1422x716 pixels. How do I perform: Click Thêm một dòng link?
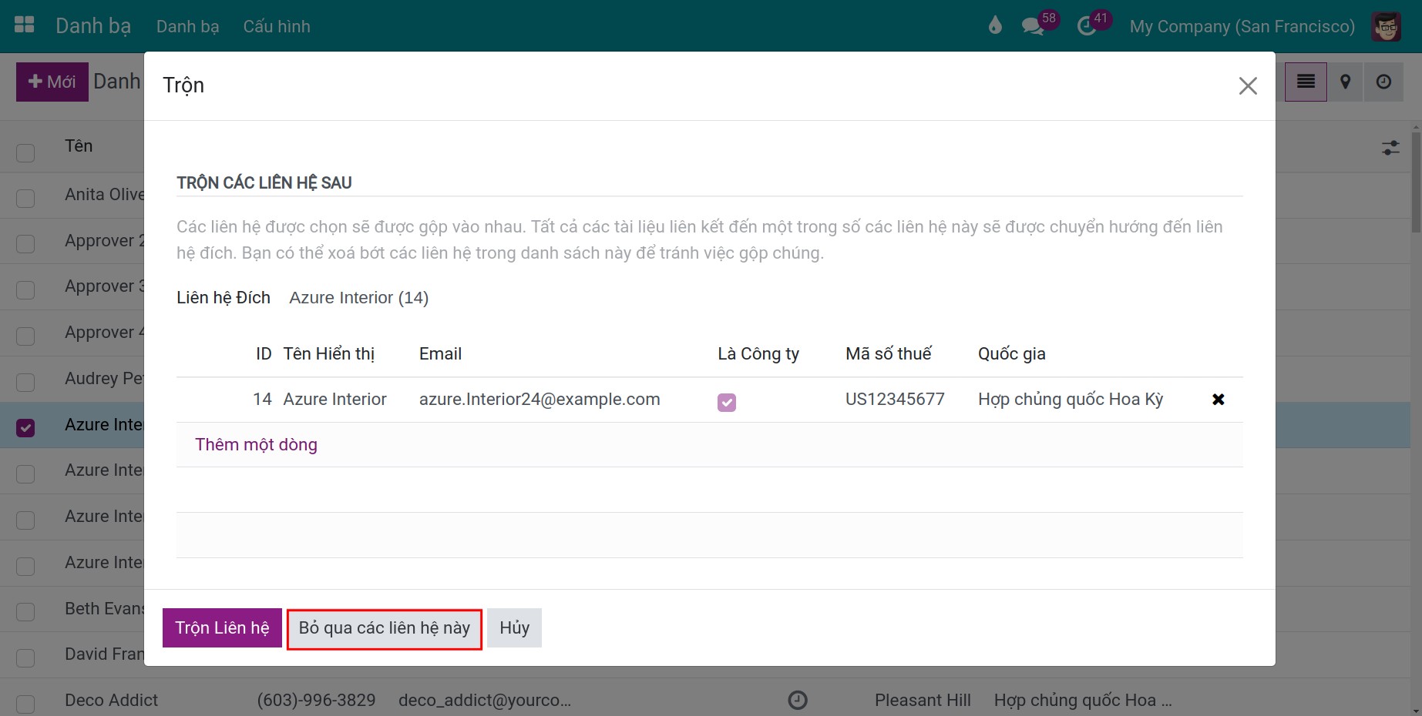tap(256, 444)
